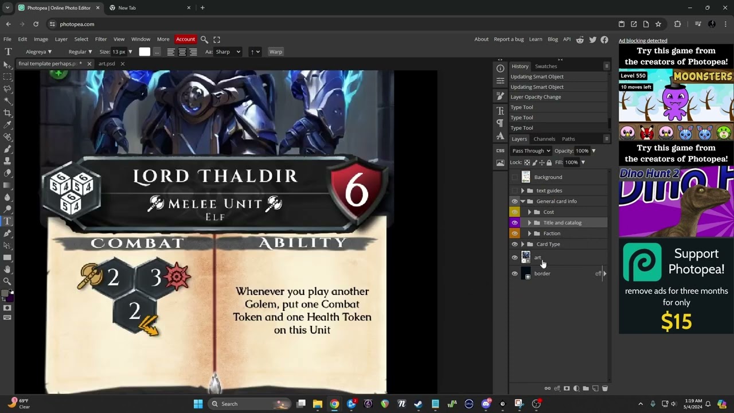Hide the Faction folder
Screen dimensions: 734x413
coord(514,233)
